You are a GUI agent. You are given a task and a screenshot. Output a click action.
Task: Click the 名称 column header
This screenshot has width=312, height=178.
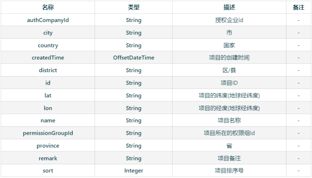(x=48, y=7)
